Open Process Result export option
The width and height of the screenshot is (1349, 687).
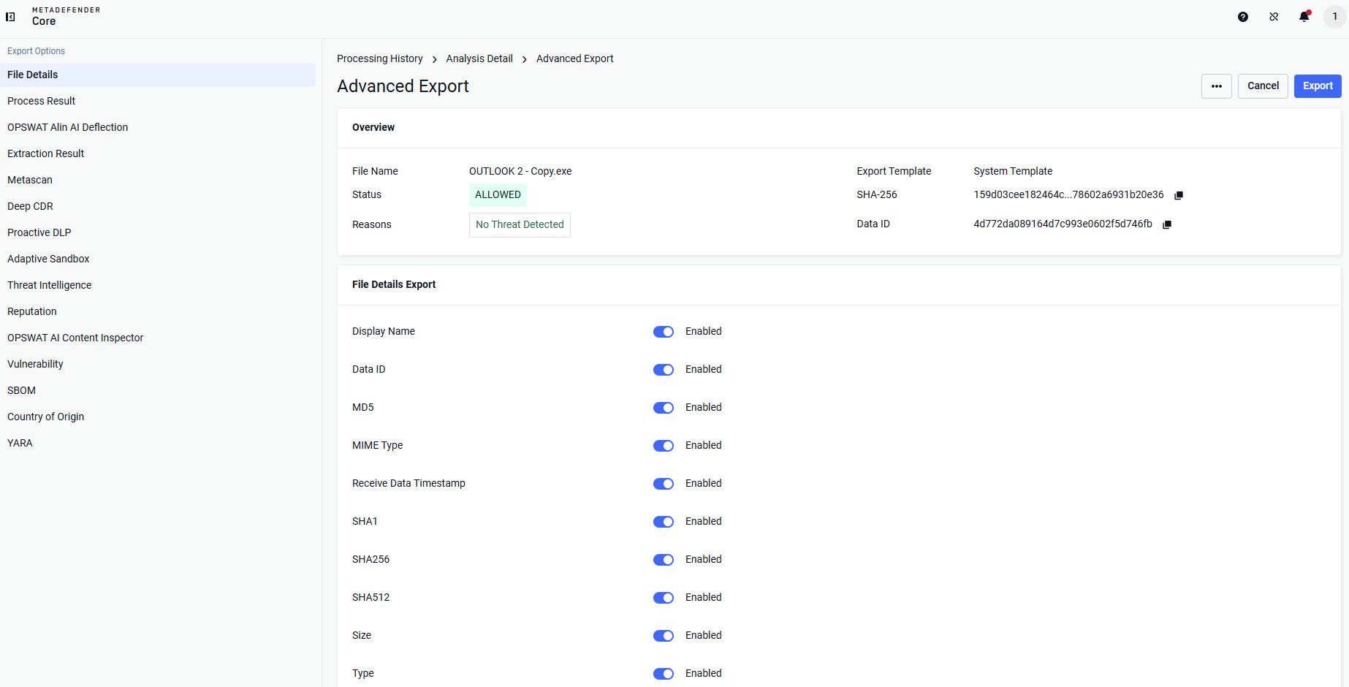click(x=158, y=102)
